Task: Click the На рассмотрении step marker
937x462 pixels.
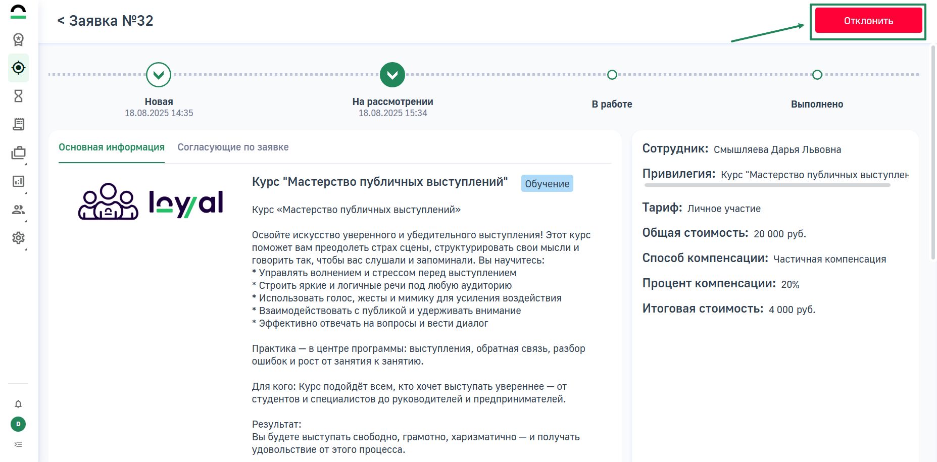Action: (392, 75)
